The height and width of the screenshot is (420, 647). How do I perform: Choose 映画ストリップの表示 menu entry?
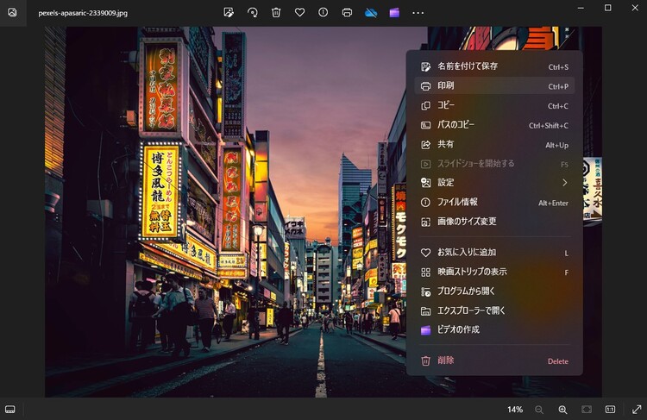(494, 272)
